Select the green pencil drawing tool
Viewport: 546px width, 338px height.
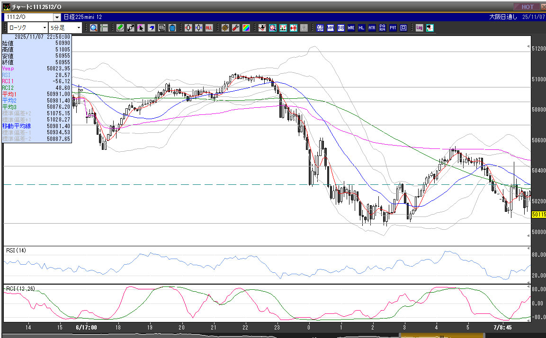(120, 28)
